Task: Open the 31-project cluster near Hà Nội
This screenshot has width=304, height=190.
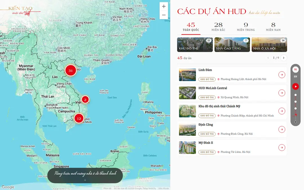Action: 71,70
